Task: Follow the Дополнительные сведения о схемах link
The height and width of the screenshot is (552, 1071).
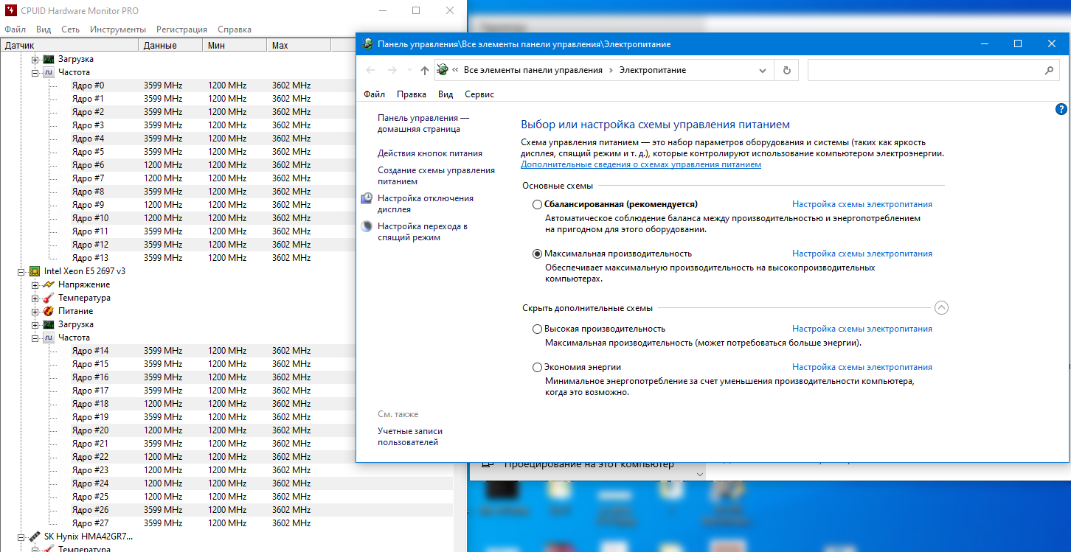Action: tap(641, 164)
